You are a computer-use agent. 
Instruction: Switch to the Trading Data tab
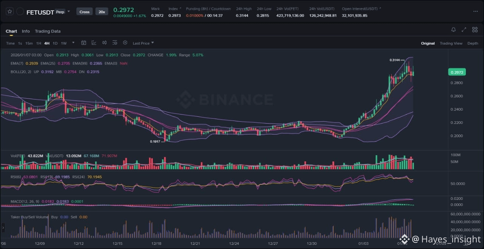tap(48, 31)
